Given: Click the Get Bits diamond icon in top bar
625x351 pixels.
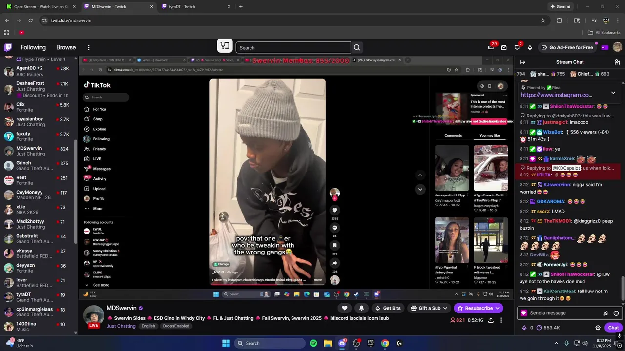Looking at the screenshot, I should (x=530, y=47).
